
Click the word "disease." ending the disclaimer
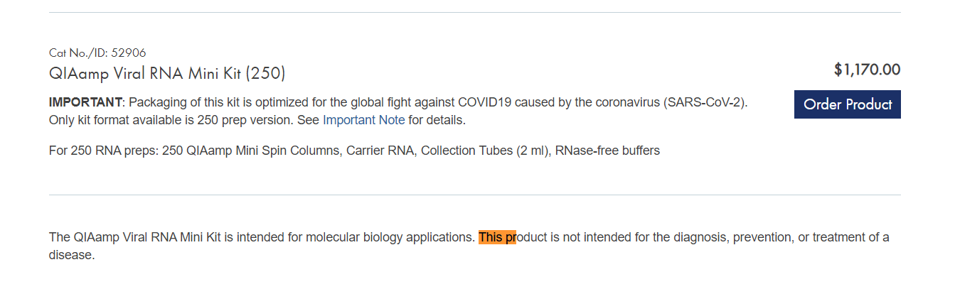point(72,255)
